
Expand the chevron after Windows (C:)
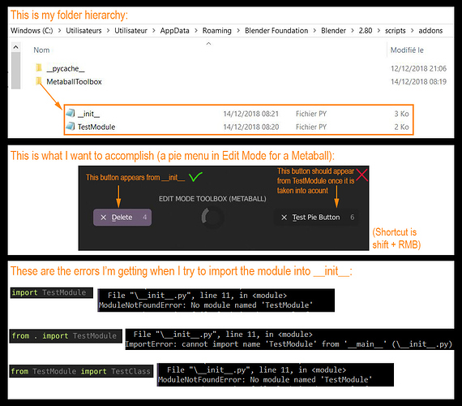pos(59,31)
